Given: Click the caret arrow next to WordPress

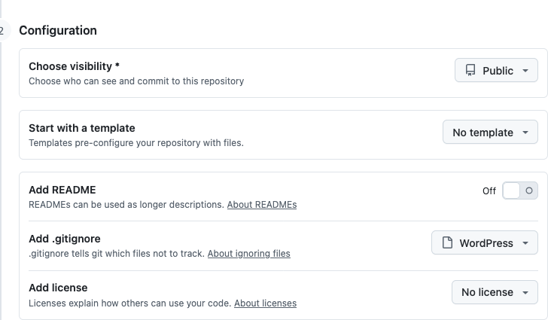Looking at the screenshot, I should click(525, 243).
